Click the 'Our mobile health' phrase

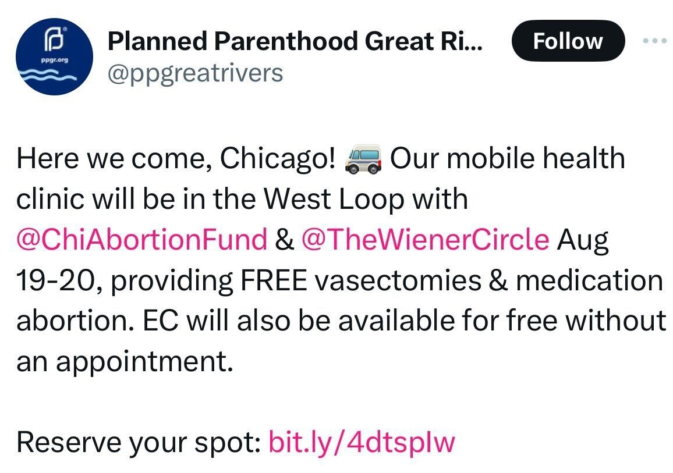pyautogui.click(x=507, y=158)
